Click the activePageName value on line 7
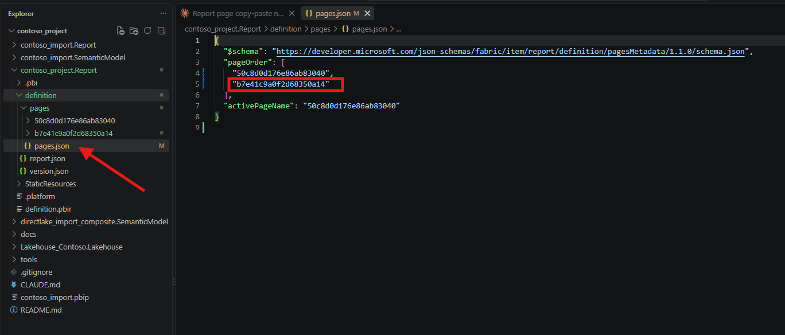 (351, 106)
